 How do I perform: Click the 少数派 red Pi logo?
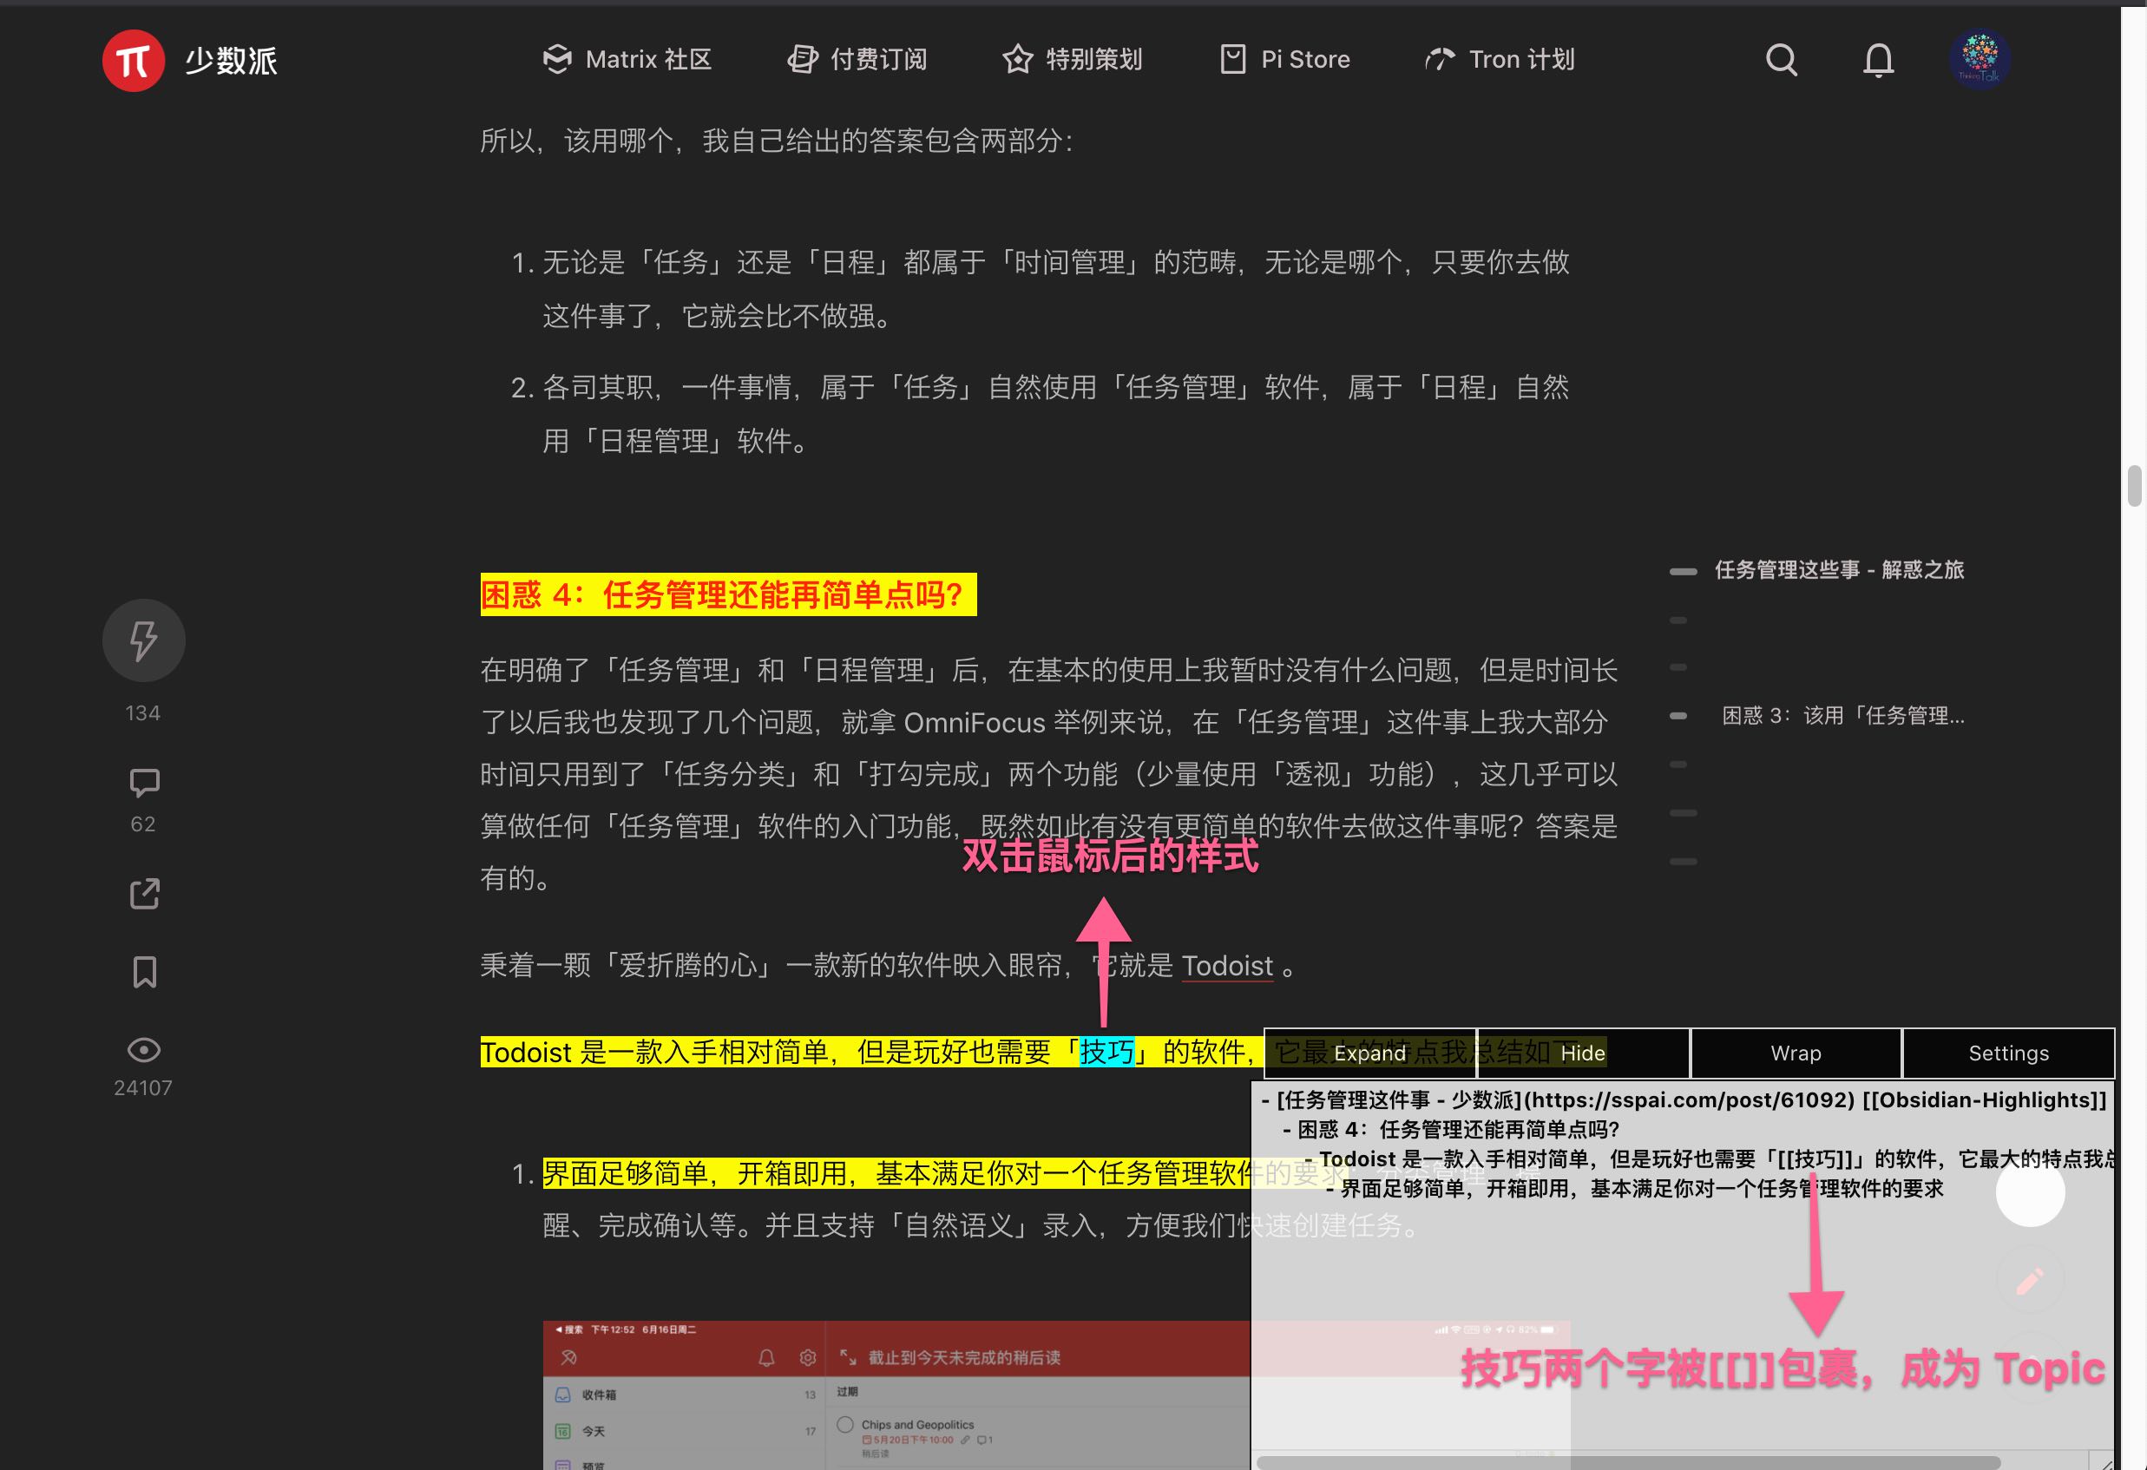click(x=133, y=60)
